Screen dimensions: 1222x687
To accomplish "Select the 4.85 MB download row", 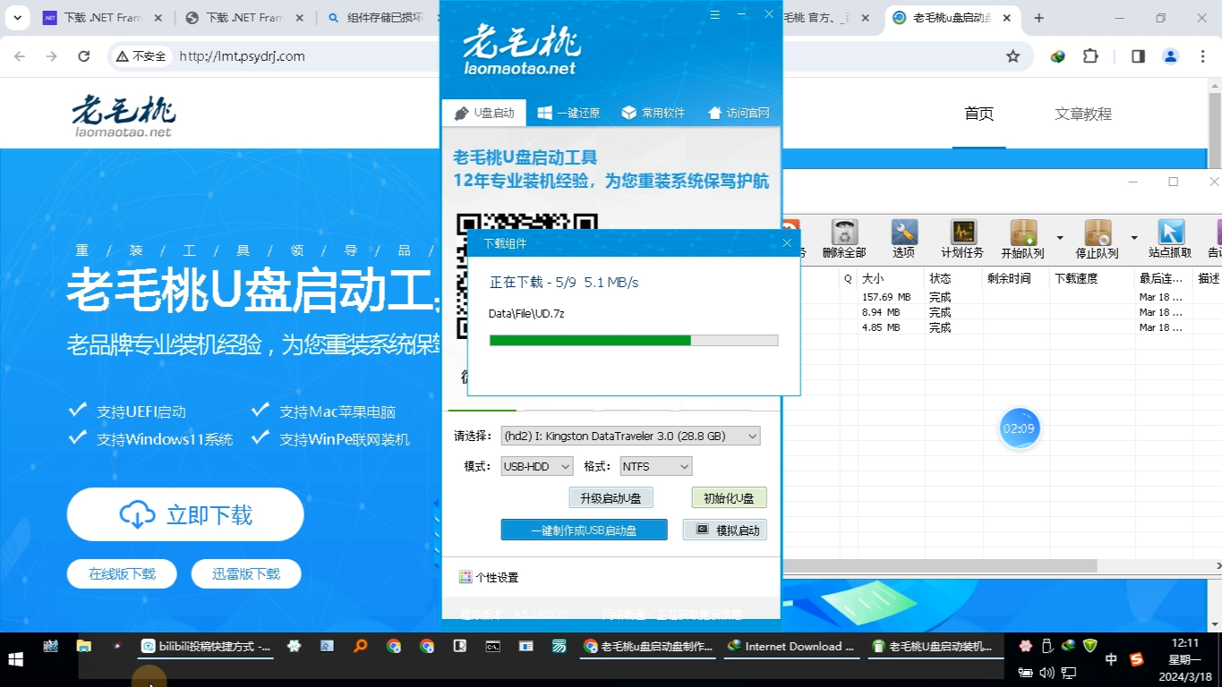I will (1003, 327).
